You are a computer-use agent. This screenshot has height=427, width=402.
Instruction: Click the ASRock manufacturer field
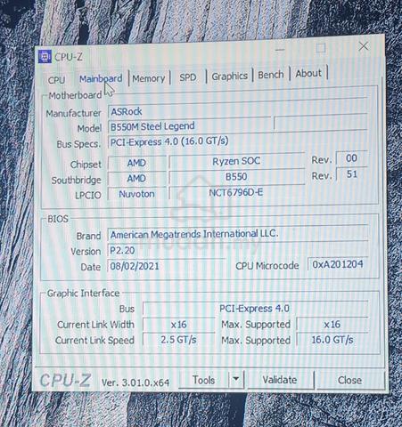point(237,111)
